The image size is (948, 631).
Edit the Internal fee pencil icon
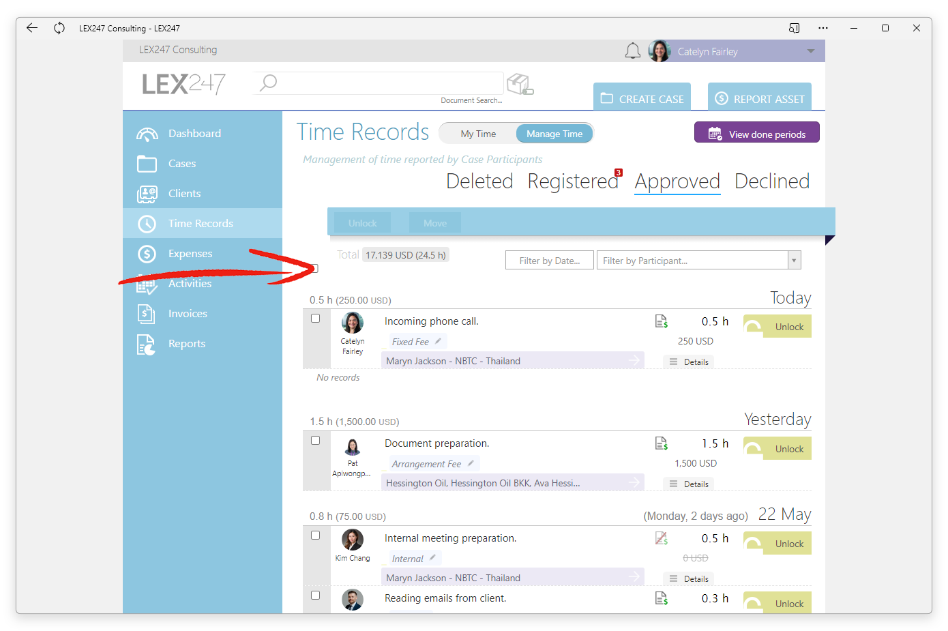[x=432, y=558]
